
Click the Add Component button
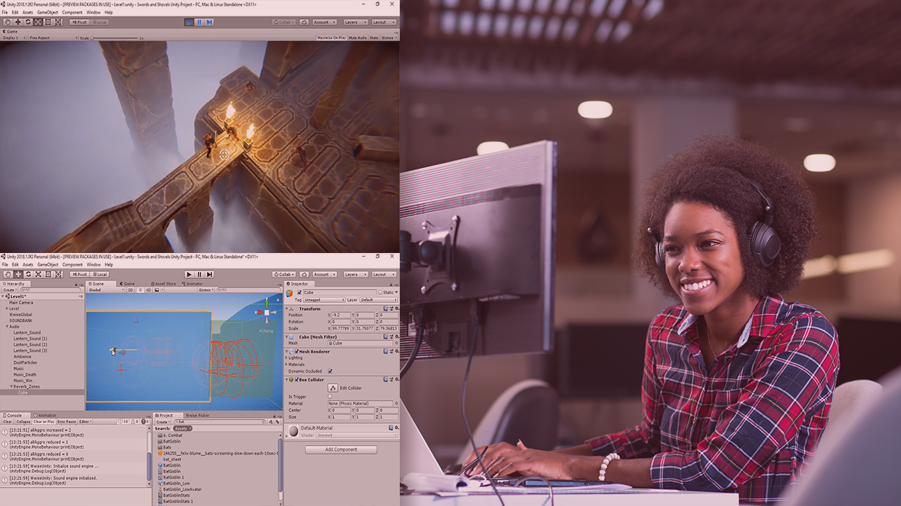coord(341,449)
